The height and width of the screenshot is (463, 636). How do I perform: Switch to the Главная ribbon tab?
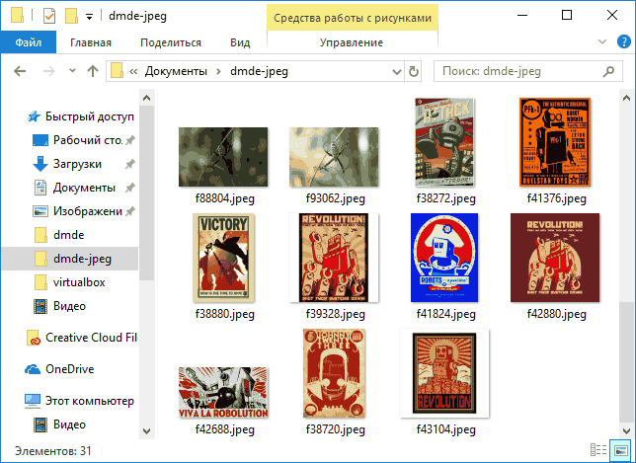[91, 42]
